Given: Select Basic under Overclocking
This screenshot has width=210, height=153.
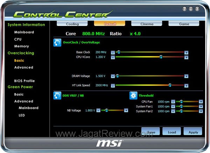Looking at the screenshot, I should pyautogui.click(x=19, y=60).
